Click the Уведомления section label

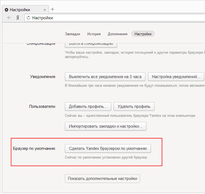43,77
